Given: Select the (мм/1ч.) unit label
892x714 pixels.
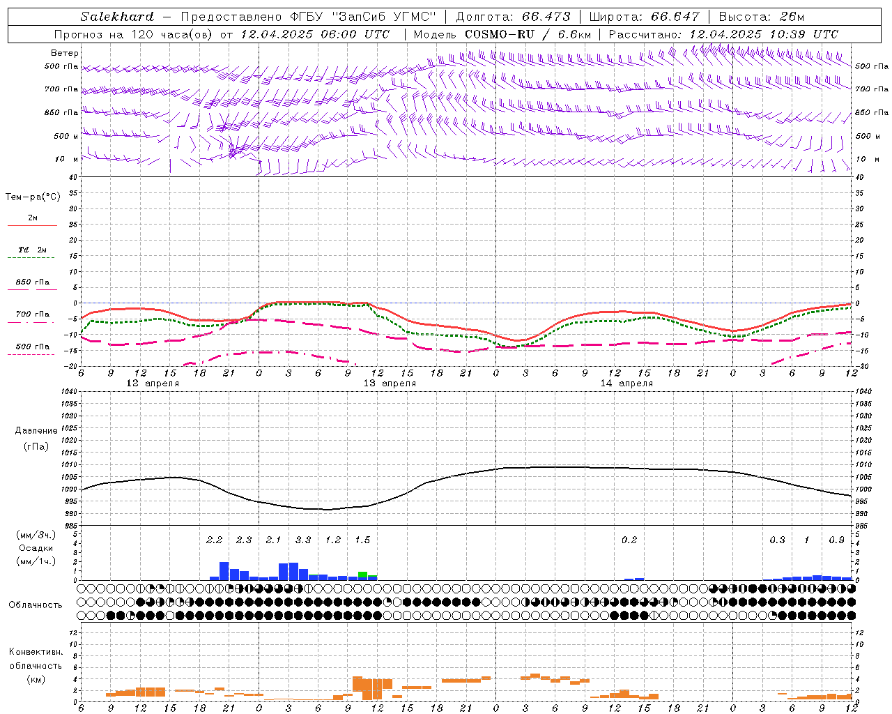Looking at the screenshot, I should (x=36, y=561).
